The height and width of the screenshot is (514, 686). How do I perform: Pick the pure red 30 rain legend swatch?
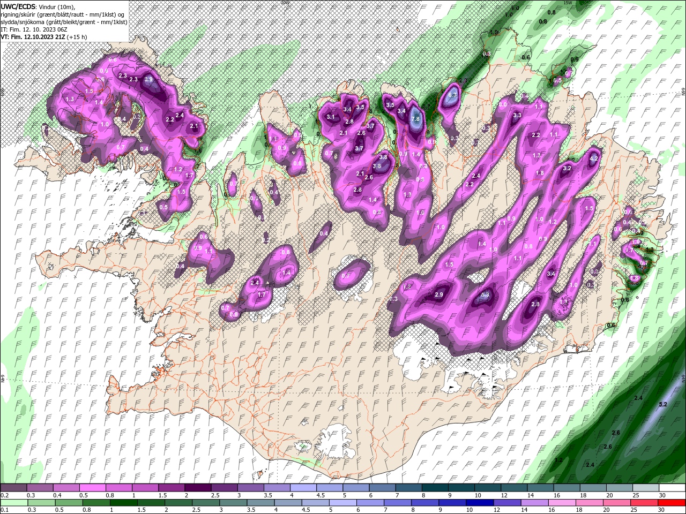click(672, 503)
